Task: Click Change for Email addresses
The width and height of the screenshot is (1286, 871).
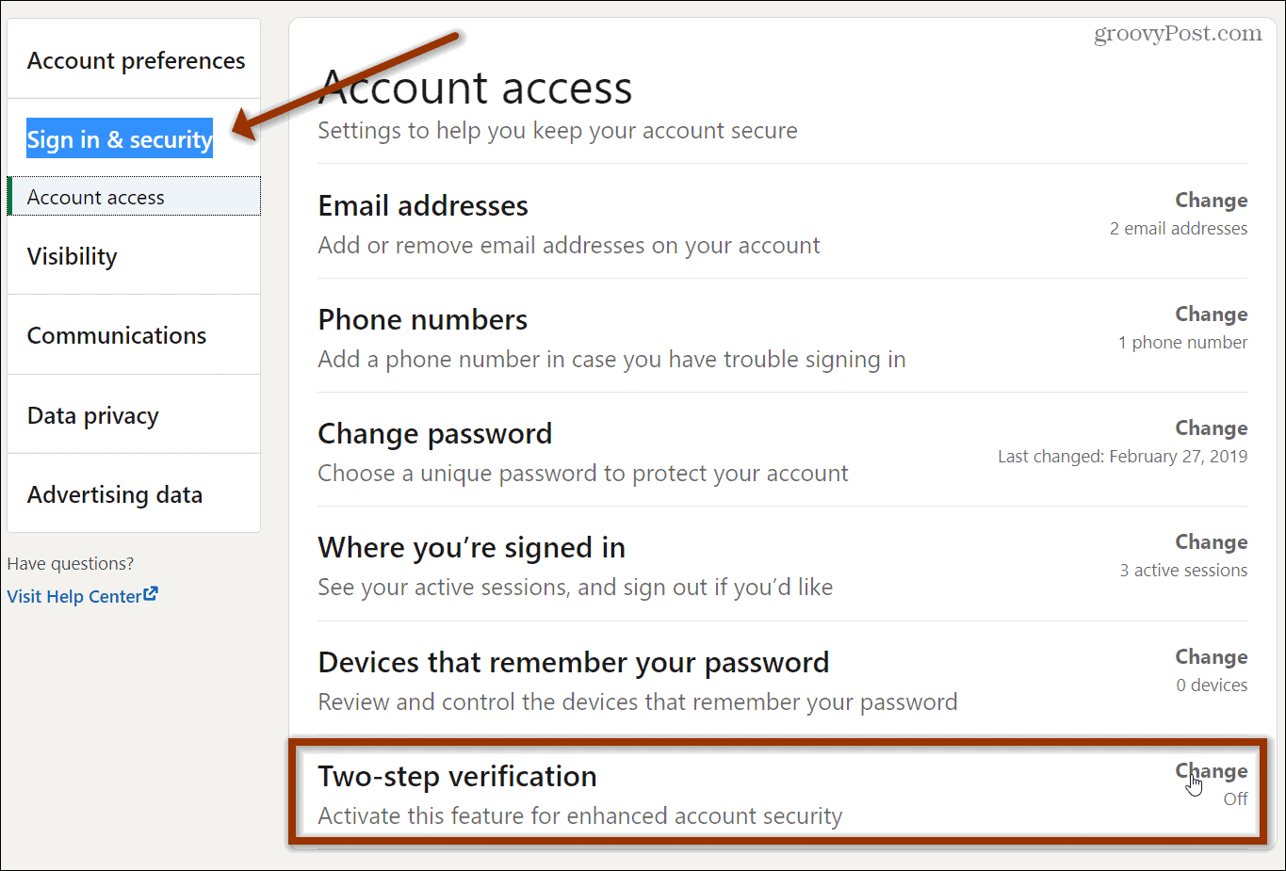Action: click(x=1211, y=201)
